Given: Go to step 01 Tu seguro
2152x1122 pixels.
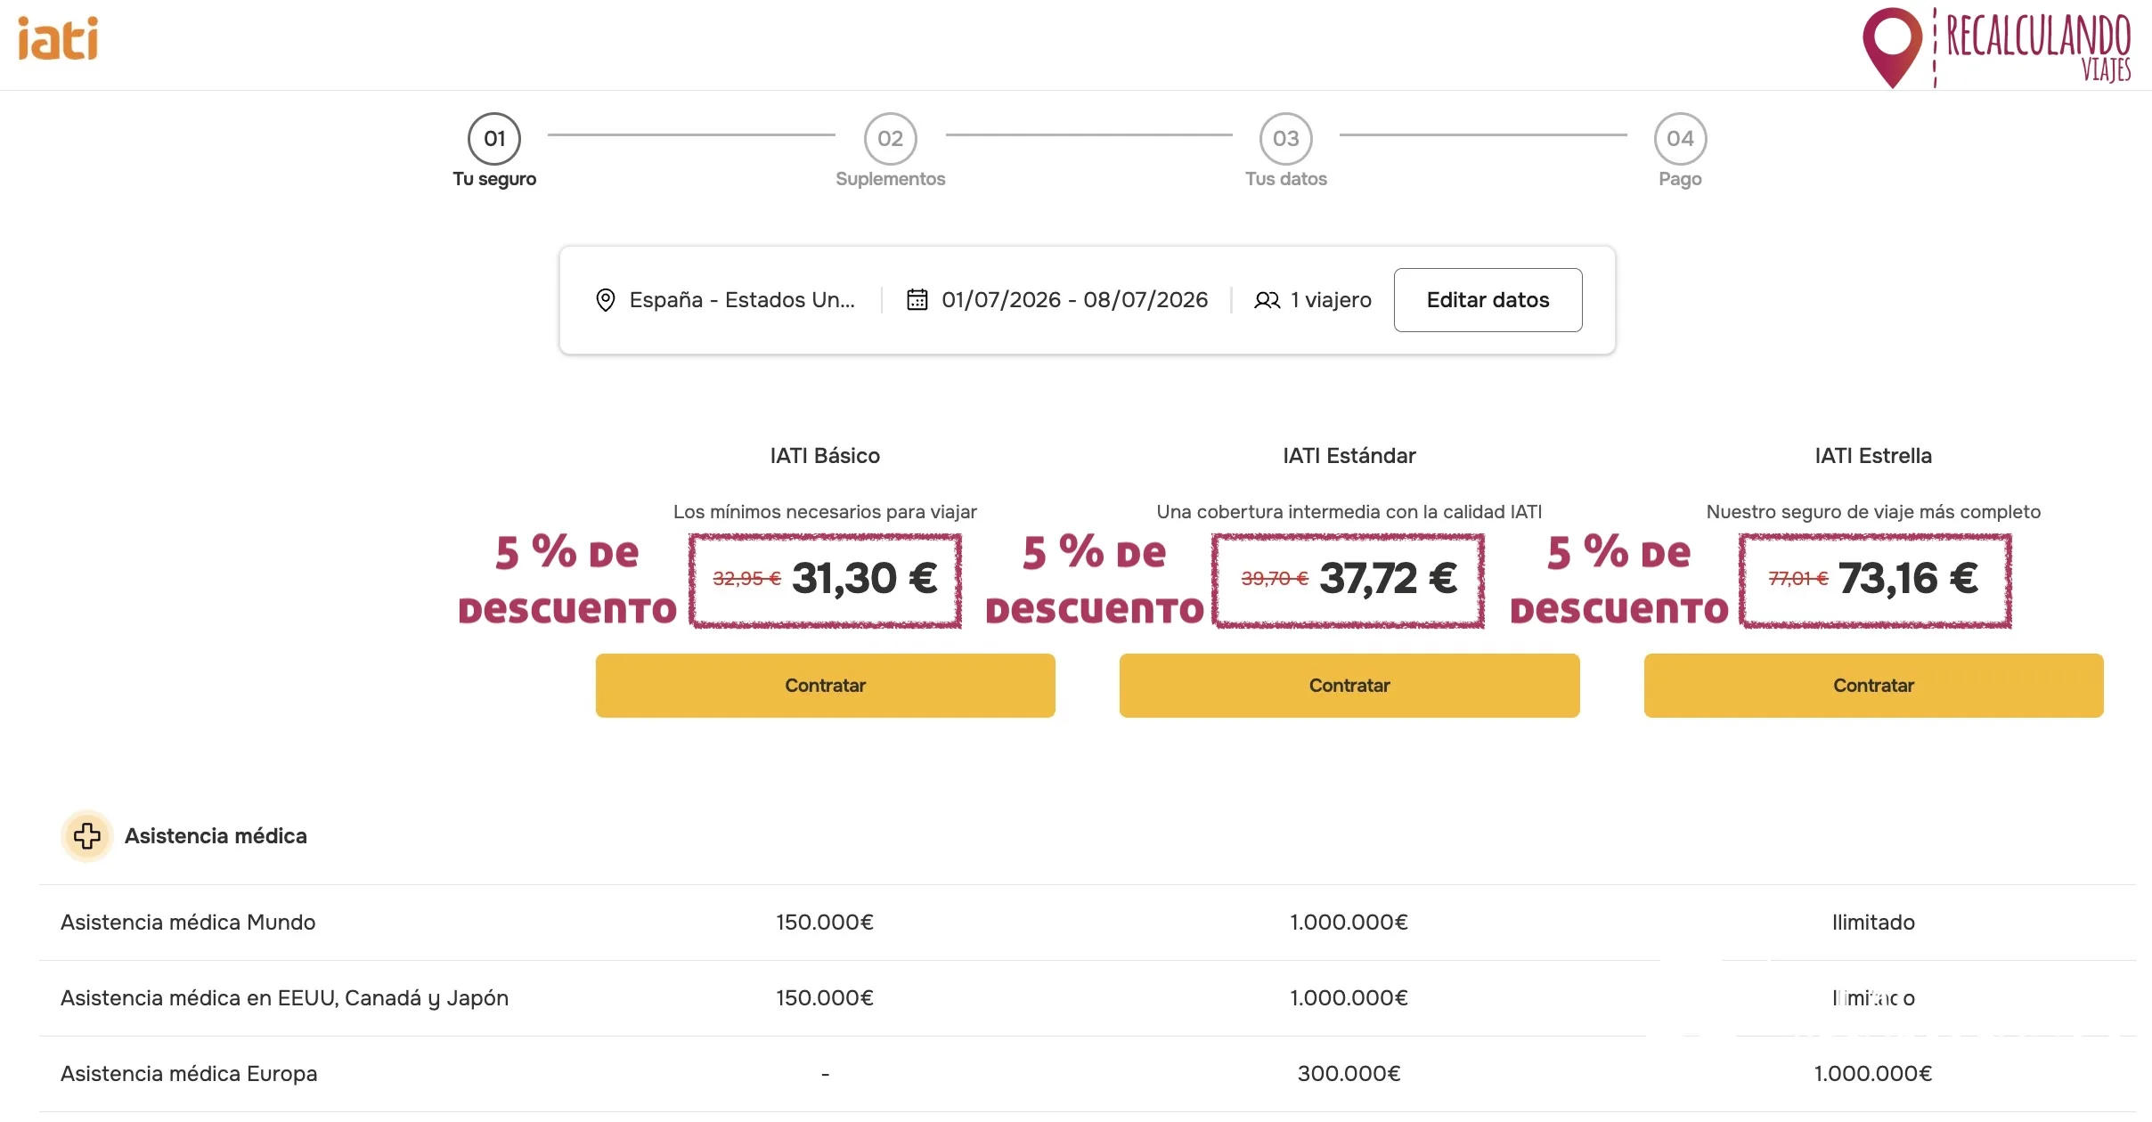Looking at the screenshot, I should tap(494, 150).
